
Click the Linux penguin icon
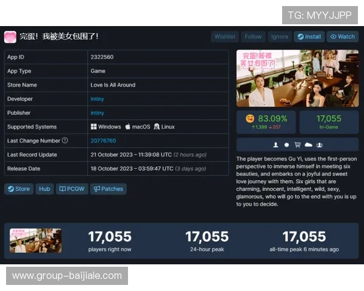tap(157, 127)
